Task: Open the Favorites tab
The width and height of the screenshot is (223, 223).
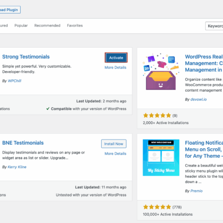Action: point(75,25)
